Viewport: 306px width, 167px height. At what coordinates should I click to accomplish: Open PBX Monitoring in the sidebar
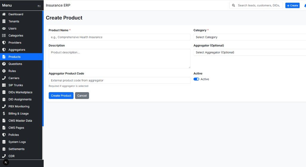click(x=21, y=106)
